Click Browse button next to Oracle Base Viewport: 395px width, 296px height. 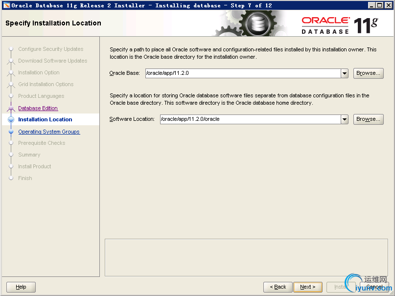tap(368, 73)
